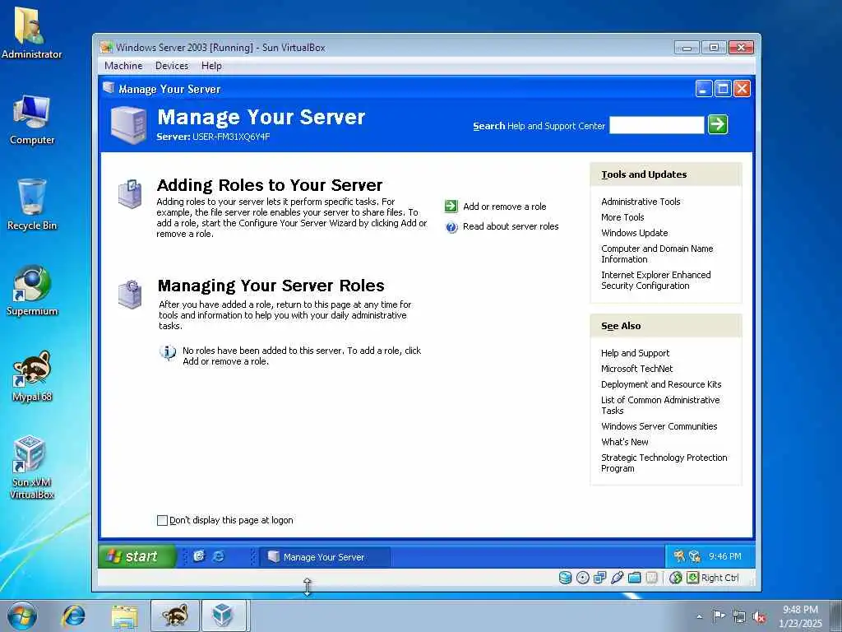Click the security keys tray icon in guest

coord(679,556)
